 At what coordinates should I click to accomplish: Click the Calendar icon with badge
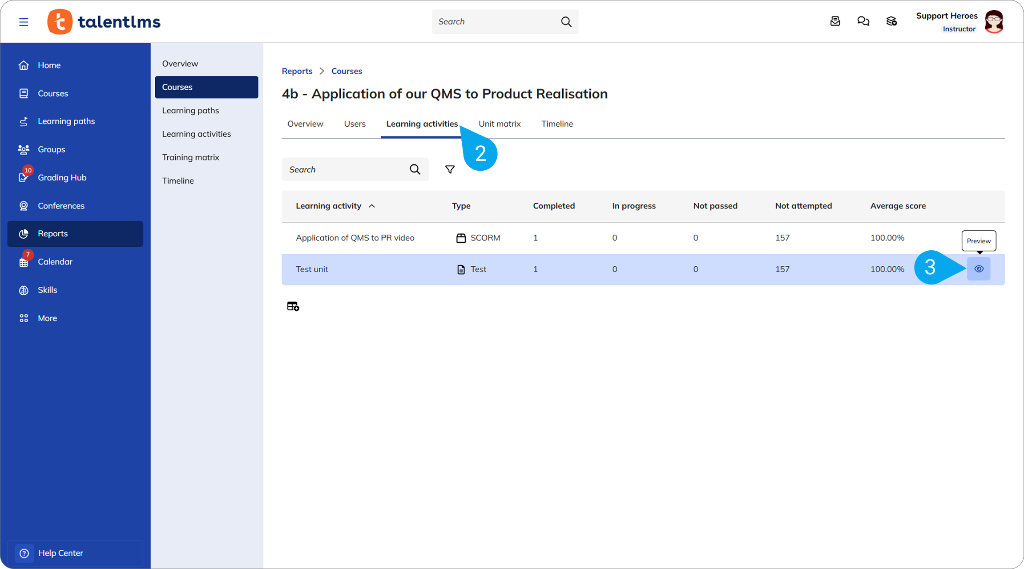coord(24,261)
